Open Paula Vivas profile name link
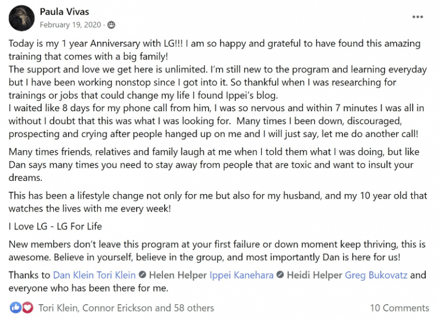Viewport: 439px width, 319px height. (65, 12)
